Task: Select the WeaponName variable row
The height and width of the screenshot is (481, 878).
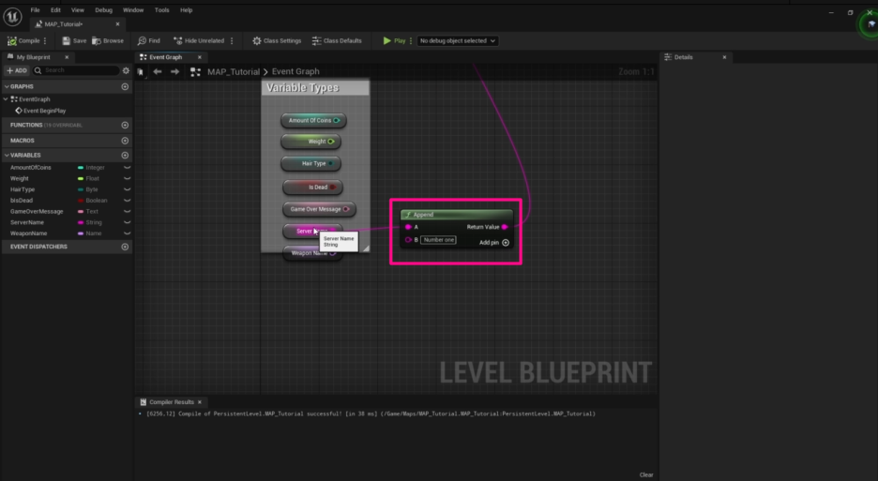Action: click(67, 233)
